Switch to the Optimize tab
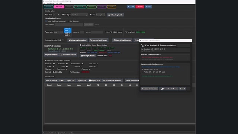 92,7
